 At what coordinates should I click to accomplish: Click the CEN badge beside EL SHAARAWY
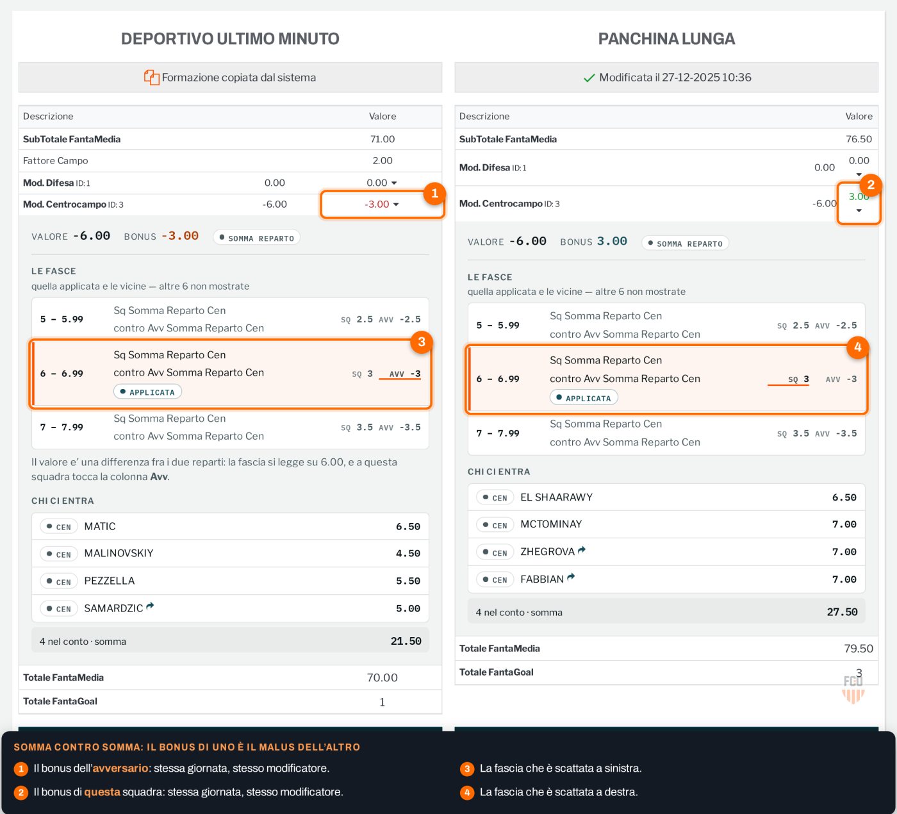click(x=495, y=497)
